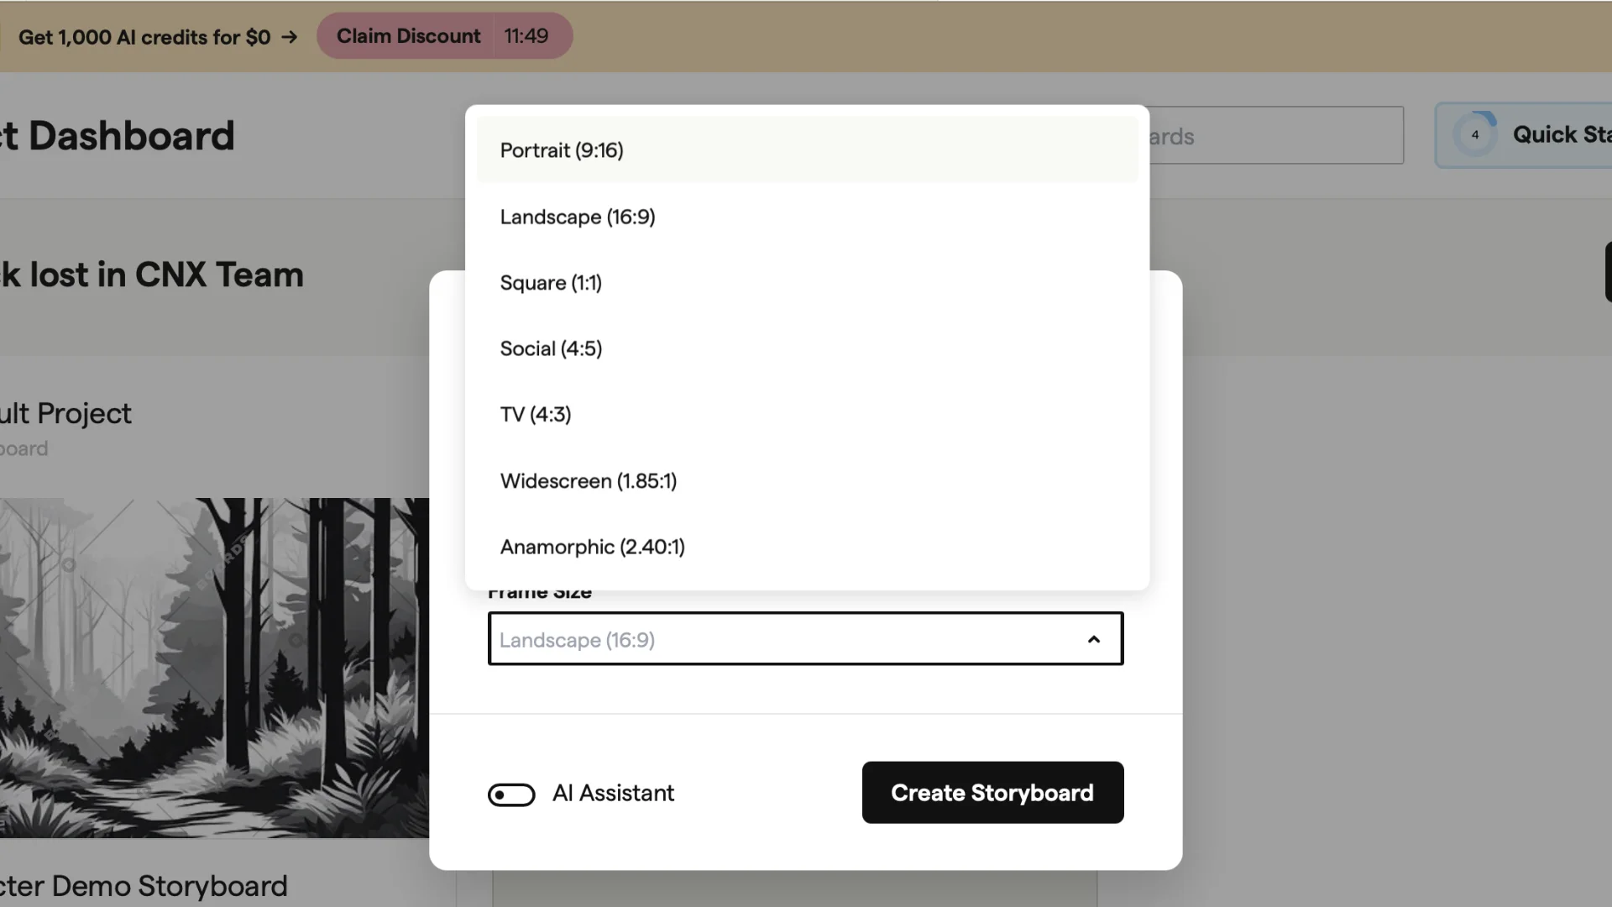Image resolution: width=1612 pixels, height=907 pixels.
Task: Enable the AI Assistant toggle
Action: 511,794
